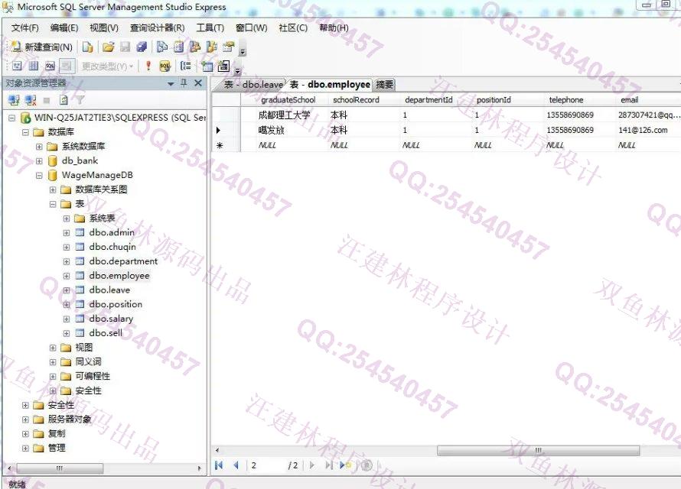Click the Add Group By icon
Image resolution: width=681 pixels, height=489 pixels.
(185, 66)
